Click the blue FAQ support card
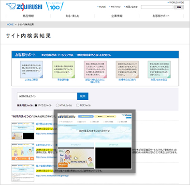This screenshot has width=190, height=185. (x=31, y=69)
